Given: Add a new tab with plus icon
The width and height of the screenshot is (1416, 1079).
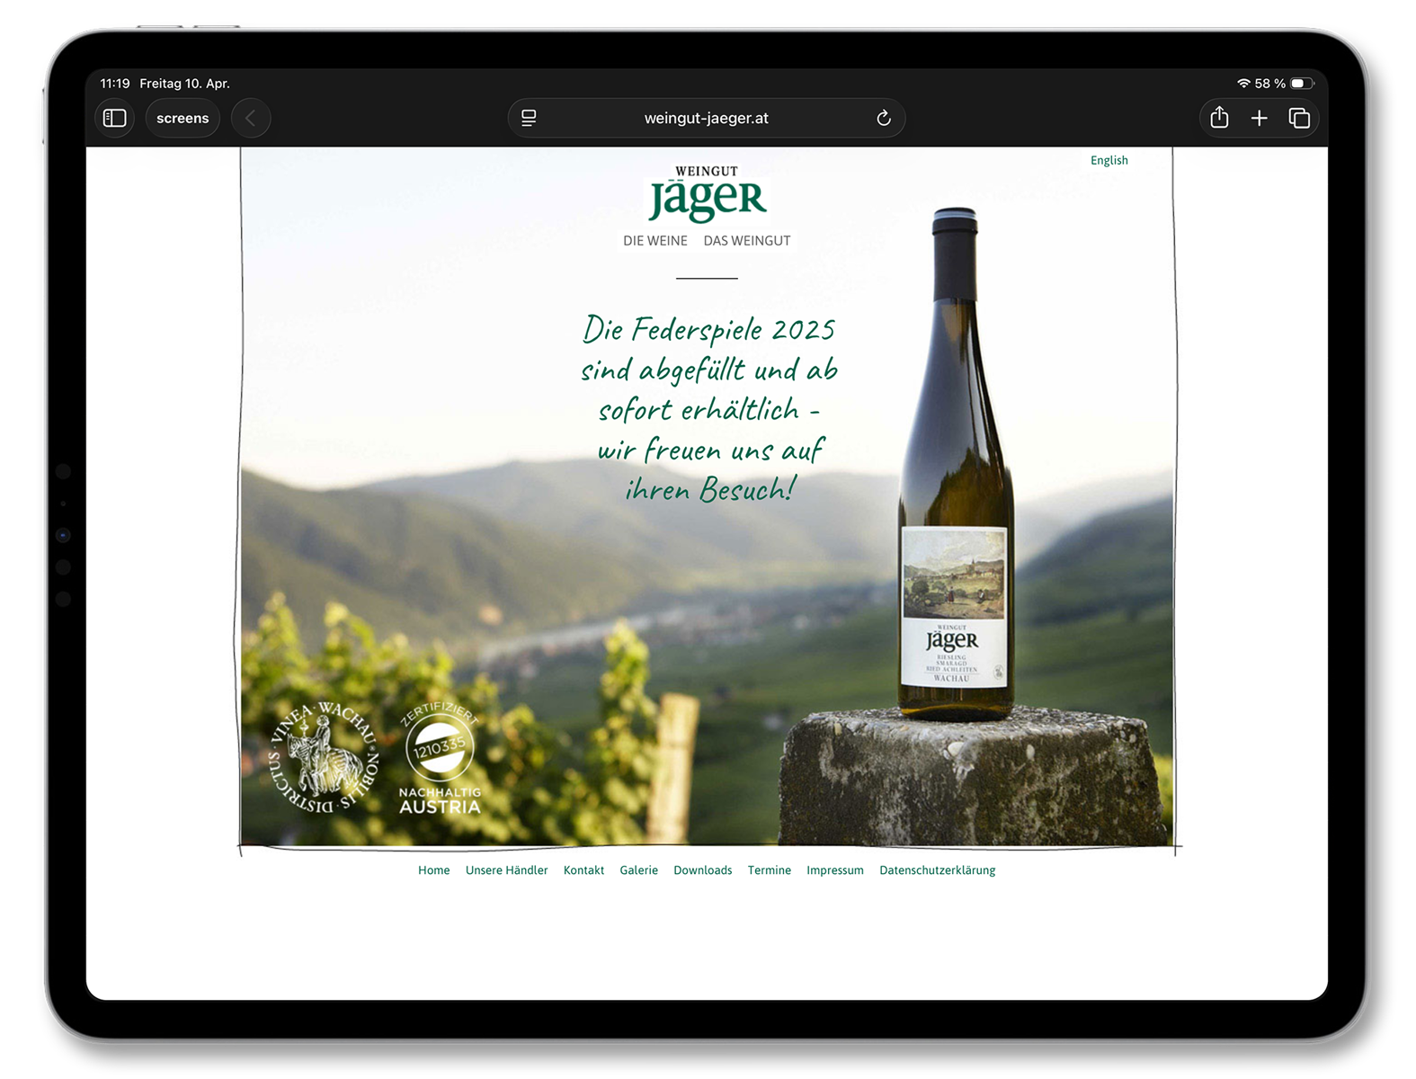Looking at the screenshot, I should [1259, 118].
